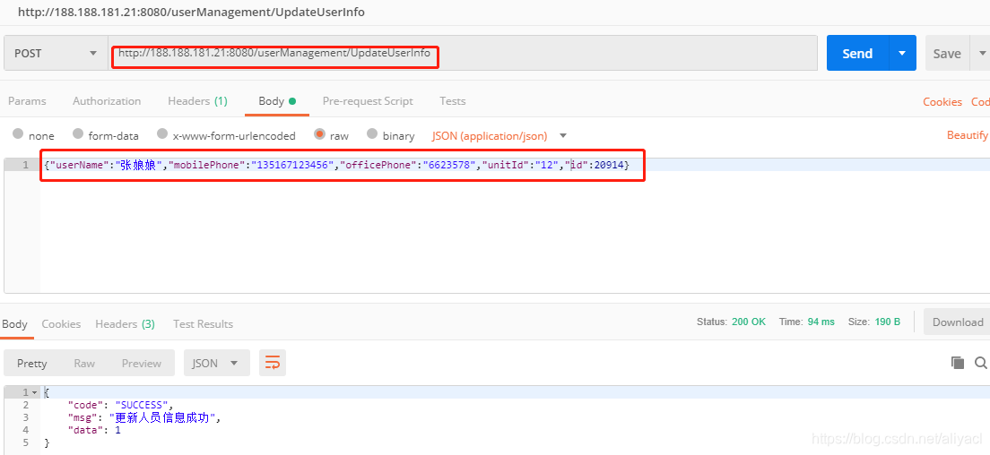
Task: Open the Pre-request Script tab
Action: click(x=368, y=101)
